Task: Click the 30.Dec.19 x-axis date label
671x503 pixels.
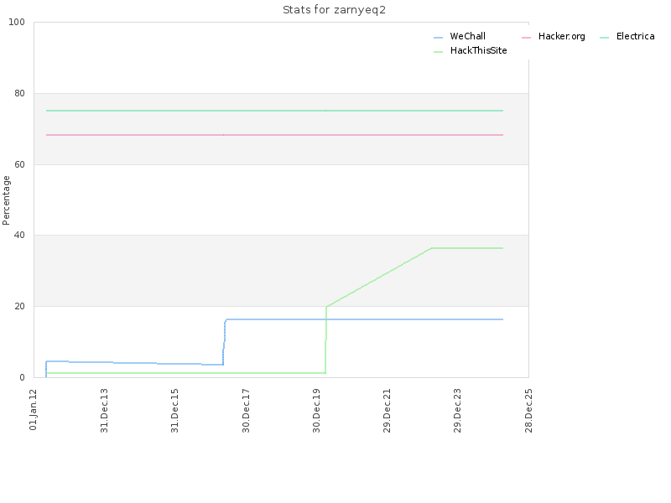Action: pos(317,411)
